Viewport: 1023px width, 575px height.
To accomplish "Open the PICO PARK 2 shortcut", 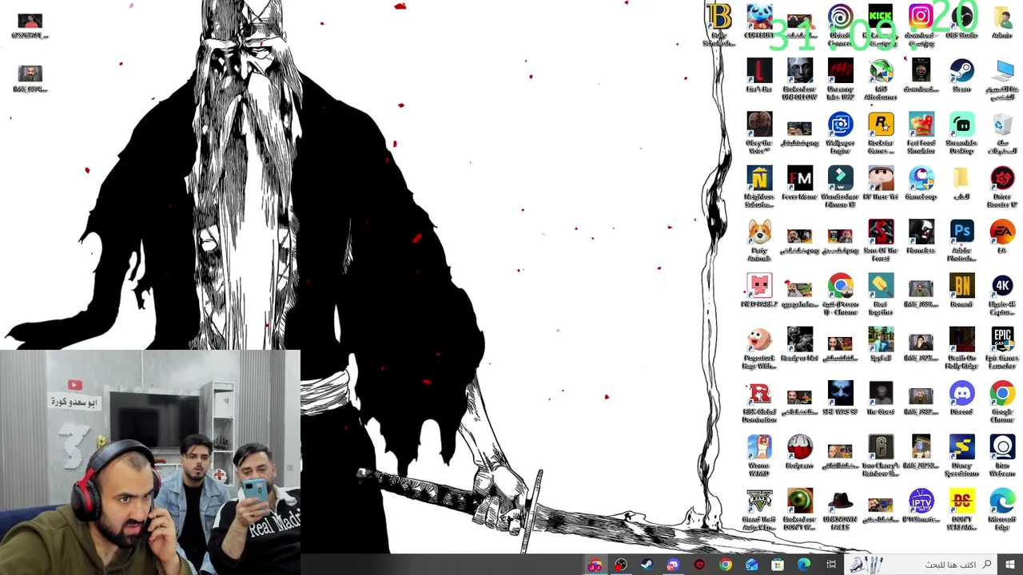I will [759, 290].
